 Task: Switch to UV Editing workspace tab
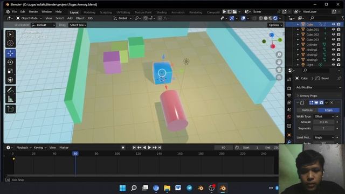(x=123, y=12)
